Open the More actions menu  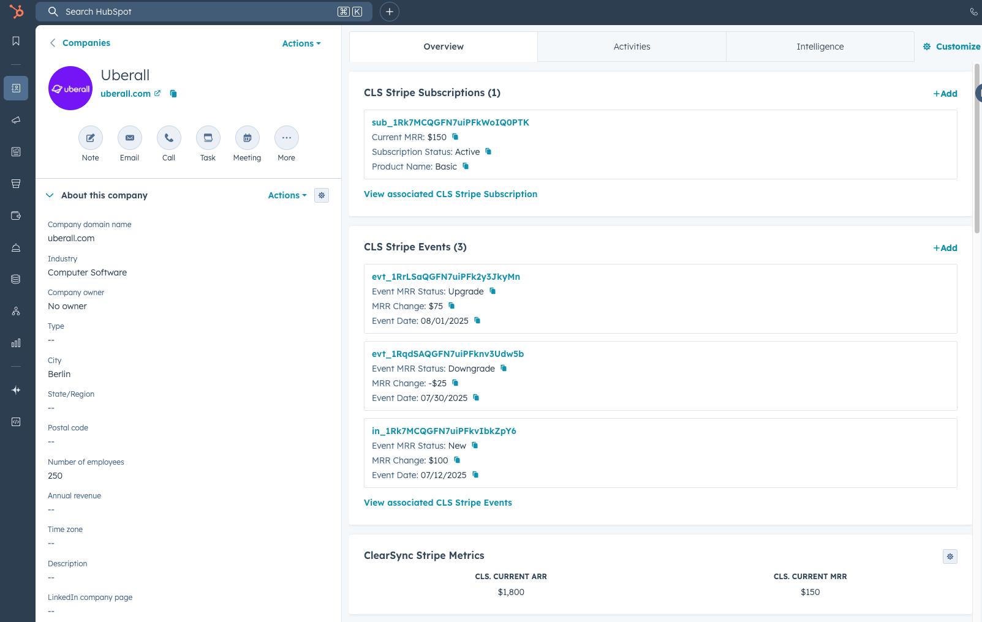click(x=287, y=138)
